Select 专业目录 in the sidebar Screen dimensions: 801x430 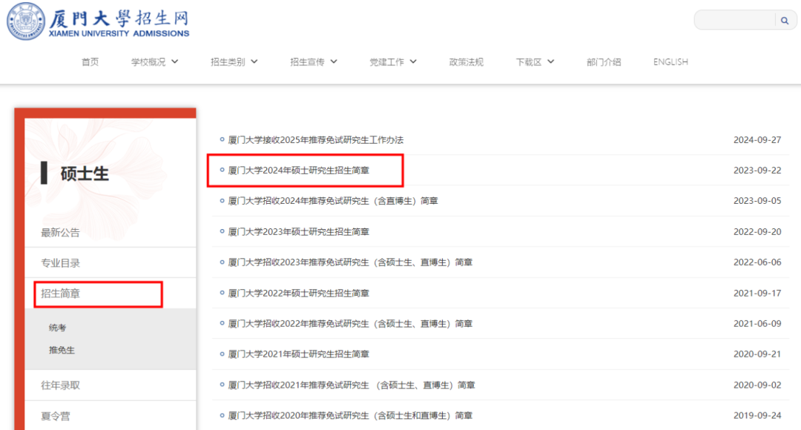(60, 263)
